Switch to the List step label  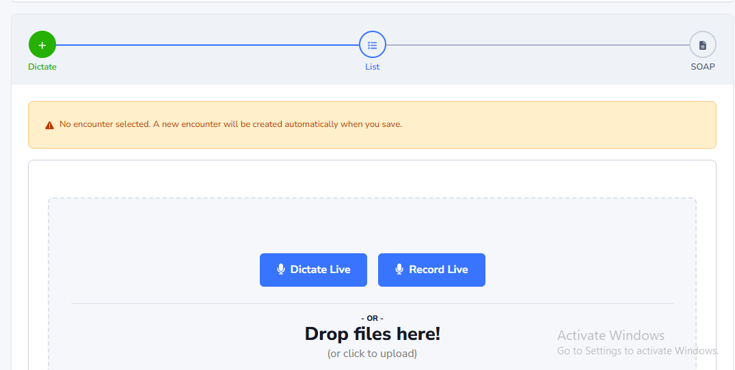tap(373, 67)
